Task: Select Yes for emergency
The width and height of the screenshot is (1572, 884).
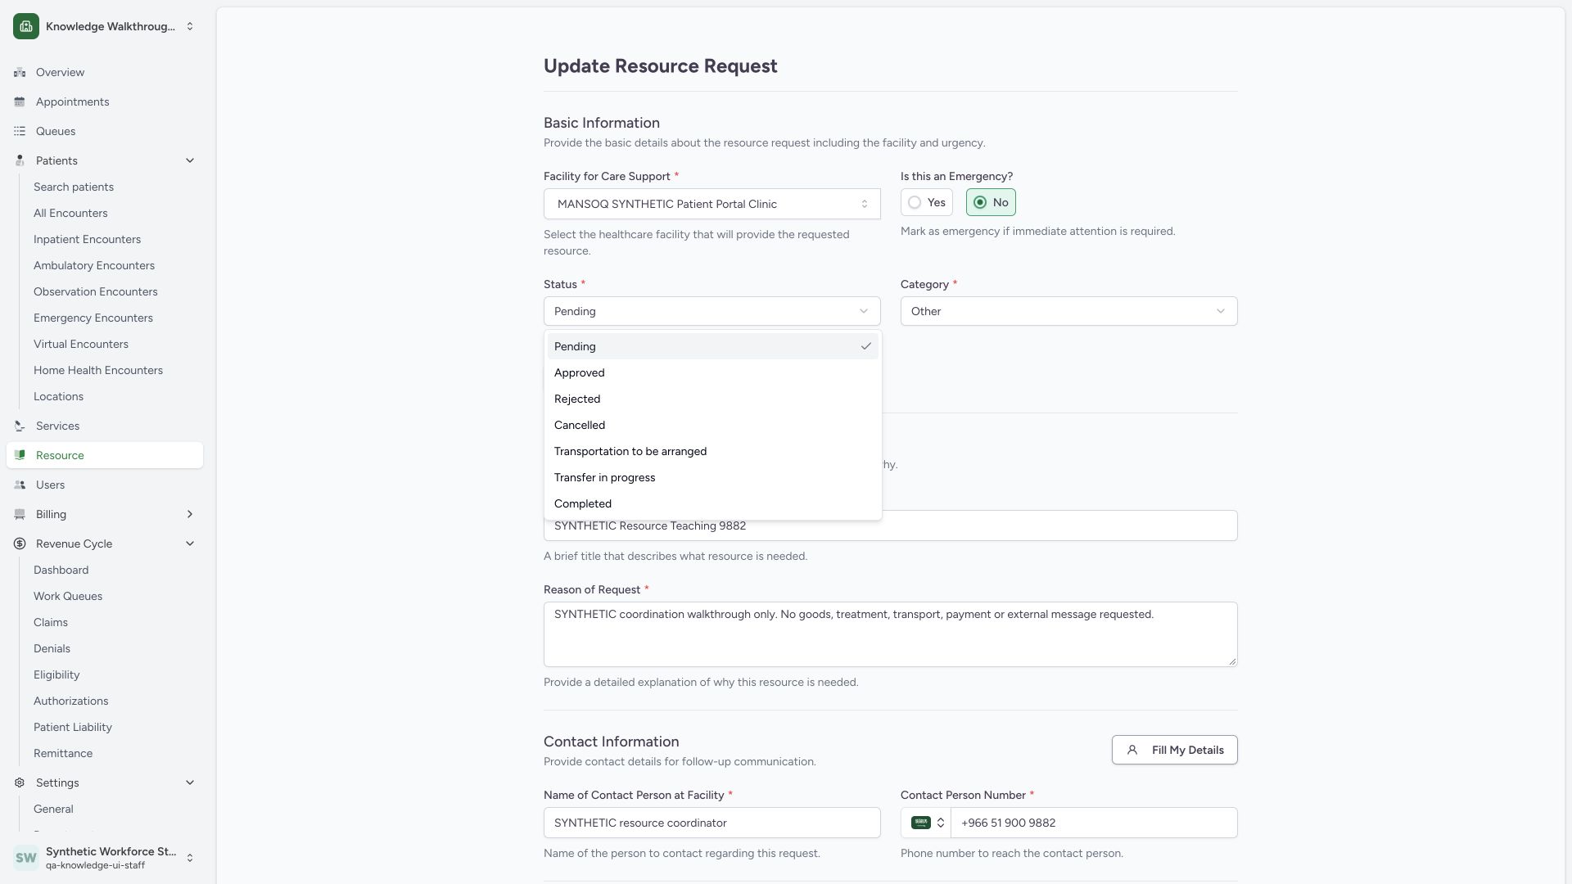Action: [x=927, y=202]
